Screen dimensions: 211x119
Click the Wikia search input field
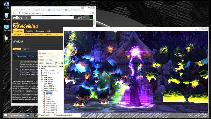pyautogui.click(x=52, y=18)
